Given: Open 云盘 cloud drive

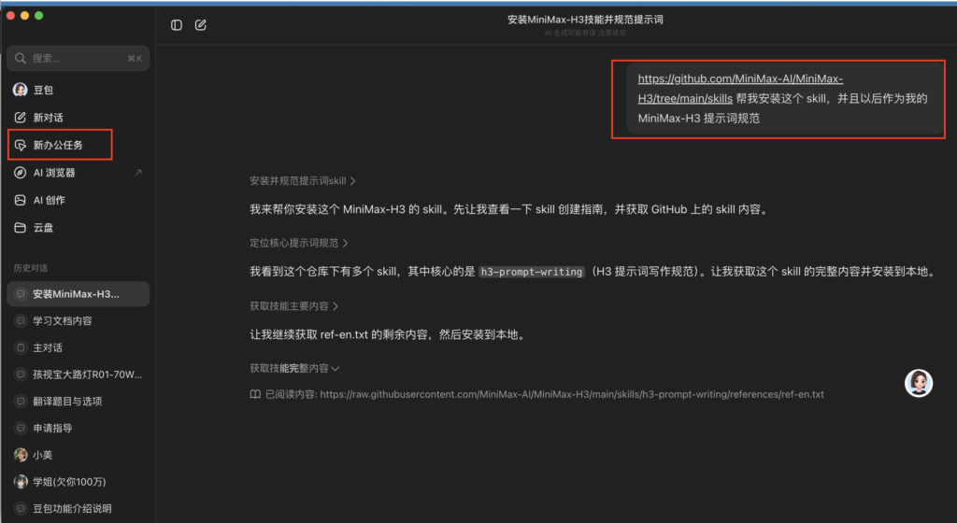Looking at the screenshot, I should pyautogui.click(x=79, y=227).
